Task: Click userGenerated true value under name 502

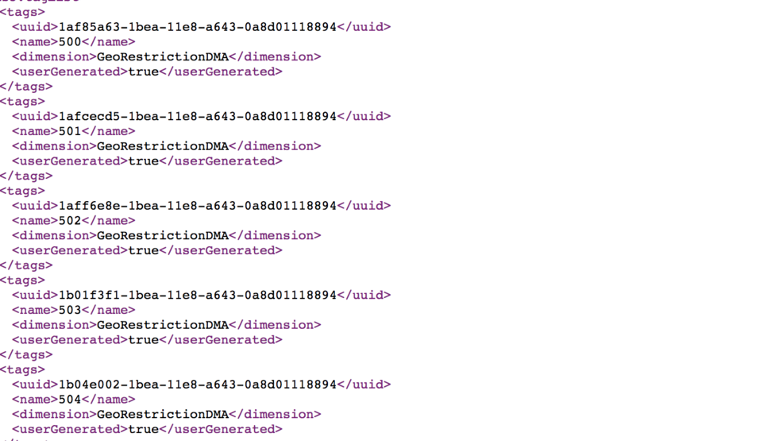Action: pyautogui.click(x=143, y=251)
